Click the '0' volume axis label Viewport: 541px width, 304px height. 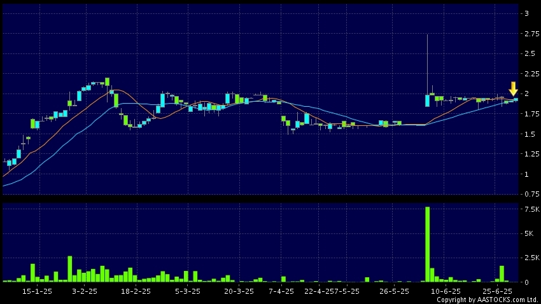[526, 282]
